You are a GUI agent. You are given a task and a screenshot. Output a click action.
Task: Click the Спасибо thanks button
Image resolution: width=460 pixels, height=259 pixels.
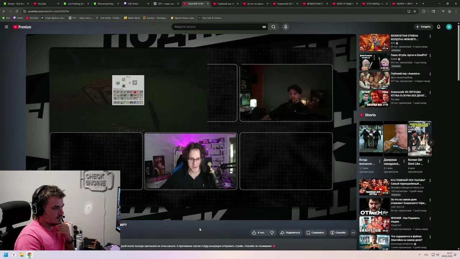coord(338,233)
